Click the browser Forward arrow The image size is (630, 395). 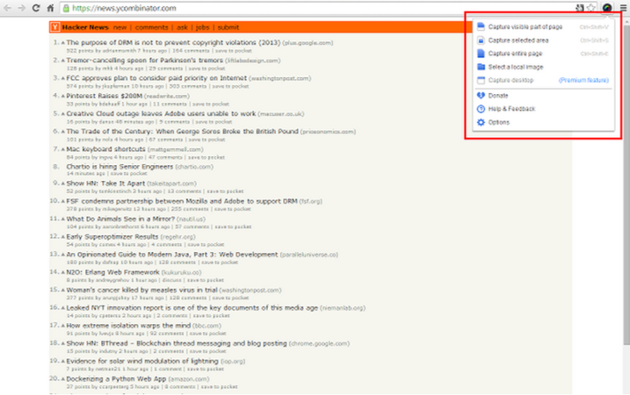[x=21, y=8]
